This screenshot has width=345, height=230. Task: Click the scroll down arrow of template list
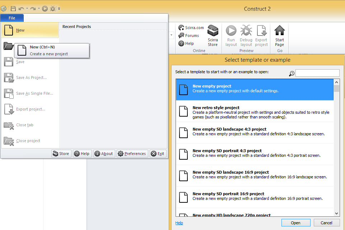coord(336,213)
